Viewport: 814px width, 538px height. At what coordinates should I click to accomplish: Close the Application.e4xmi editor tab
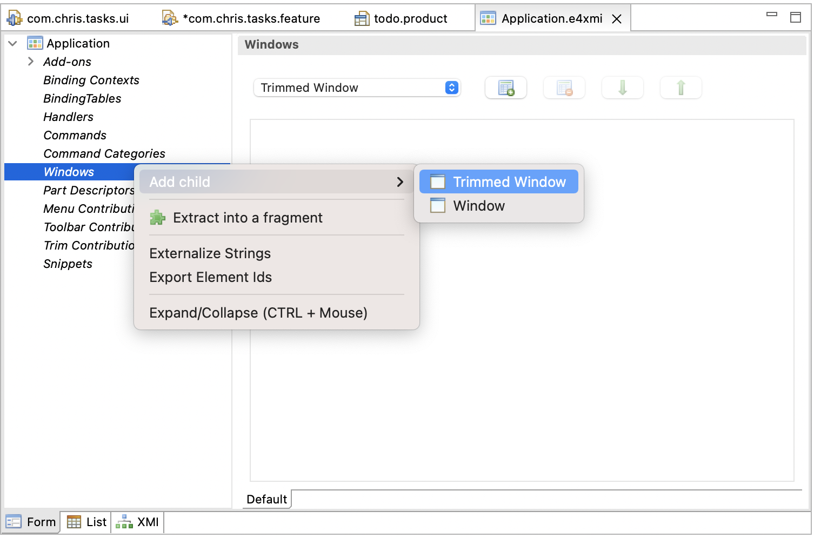coord(617,19)
